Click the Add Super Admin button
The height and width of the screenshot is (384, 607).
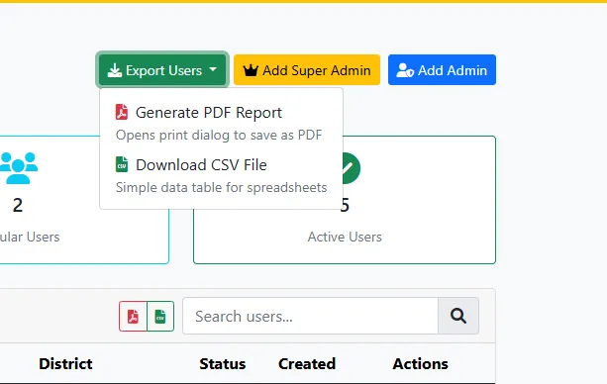(x=307, y=70)
